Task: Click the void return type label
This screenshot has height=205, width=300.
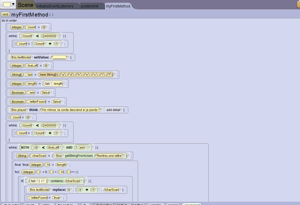Action: (x=5, y=14)
